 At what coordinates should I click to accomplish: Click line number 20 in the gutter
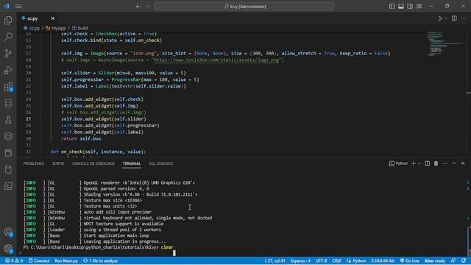pyautogui.click(x=28, y=73)
